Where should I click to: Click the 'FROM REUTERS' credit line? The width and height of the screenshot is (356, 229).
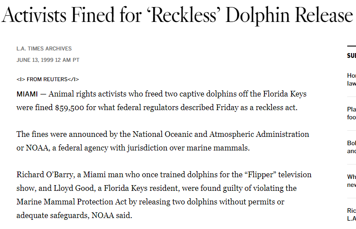[x=48, y=79]
